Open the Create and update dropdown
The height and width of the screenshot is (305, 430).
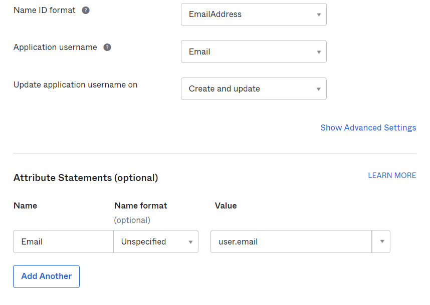click(254, 89)
